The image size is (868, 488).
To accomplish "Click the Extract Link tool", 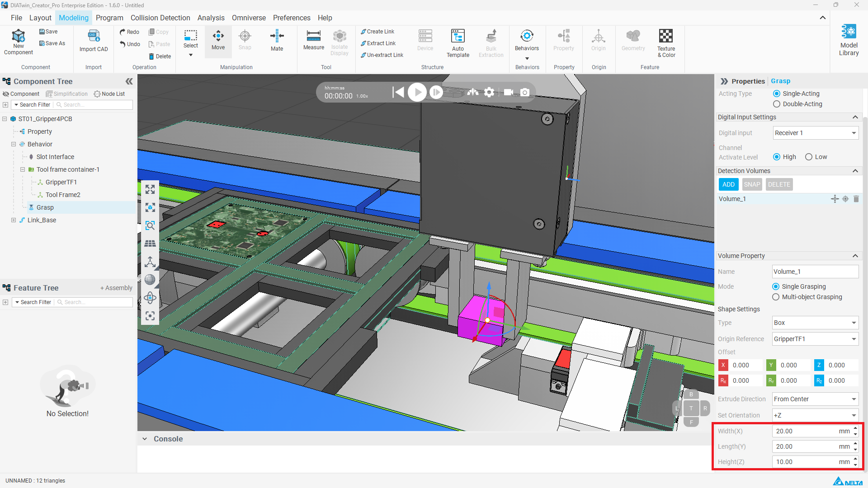I will tap(378, 43).
